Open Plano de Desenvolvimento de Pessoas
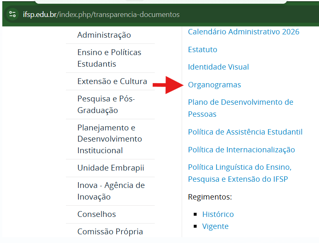The height and width of the screenshot is (243, 319). [x=240, y=108]
